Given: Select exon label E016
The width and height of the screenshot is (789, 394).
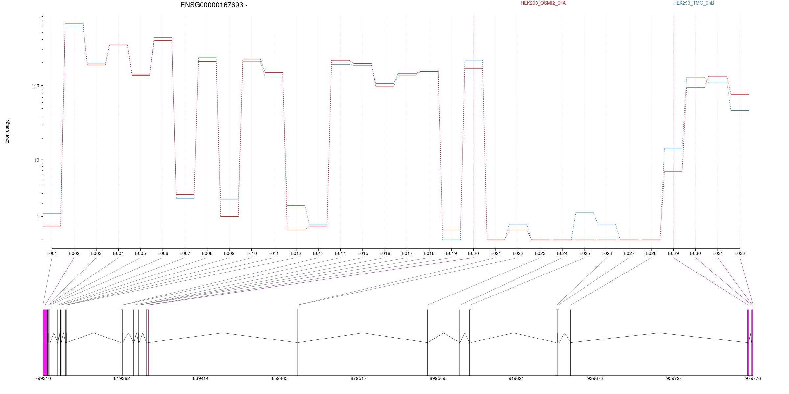Looking at the screenshot, I should click(385, 253).
